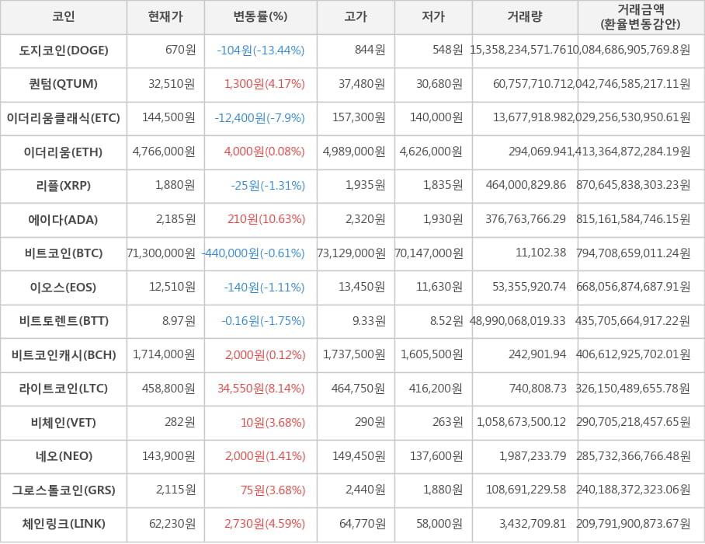The image size is (705, 544).
Task: Click BTC change -440,000원(-0.61%)
Action: (x=254, y=253)
